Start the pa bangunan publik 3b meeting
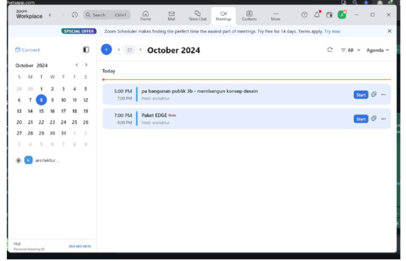This screenshot has width=406, height=261. pyautogui.click(x=361, y=95)
